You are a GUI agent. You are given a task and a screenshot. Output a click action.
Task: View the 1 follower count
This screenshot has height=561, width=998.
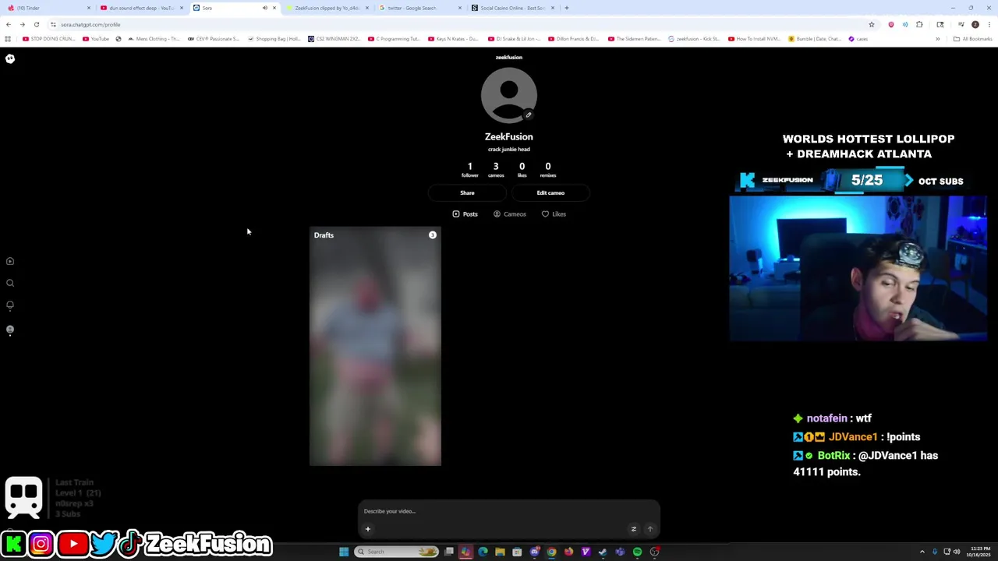point(469,169)
